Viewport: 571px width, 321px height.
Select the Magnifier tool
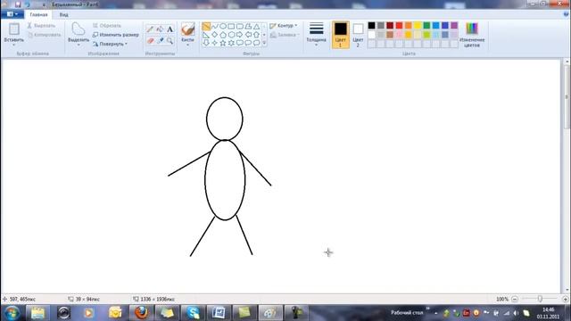click(x=170, y=41)
